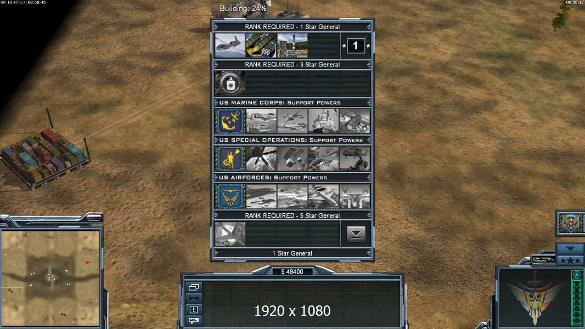Click the general's eagle emblem portrait button
The height and width of the screenshot is (329, 585).
tap(570, 223)
